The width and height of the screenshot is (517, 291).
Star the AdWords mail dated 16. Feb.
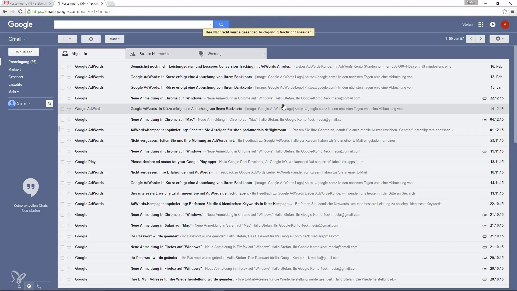[x=69, y=67]
